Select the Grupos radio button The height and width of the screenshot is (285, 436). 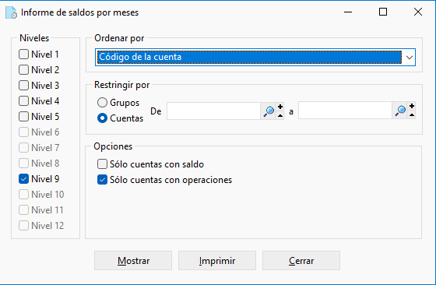[x=102, y=103]
